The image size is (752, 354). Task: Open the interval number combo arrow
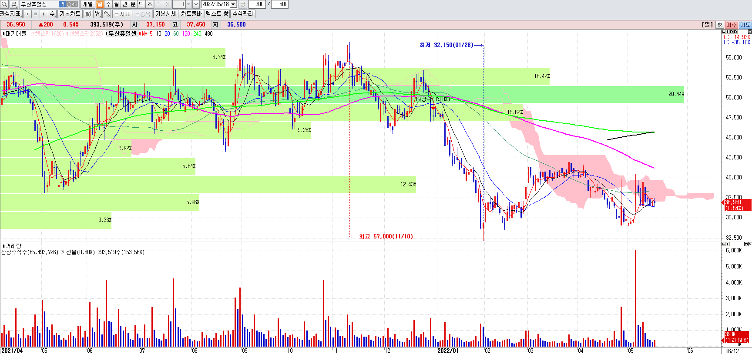click(x=188, y=4)
